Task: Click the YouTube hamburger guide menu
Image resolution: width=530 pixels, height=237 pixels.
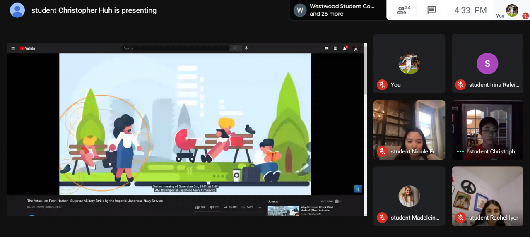Action: click(x=13, y=48)
